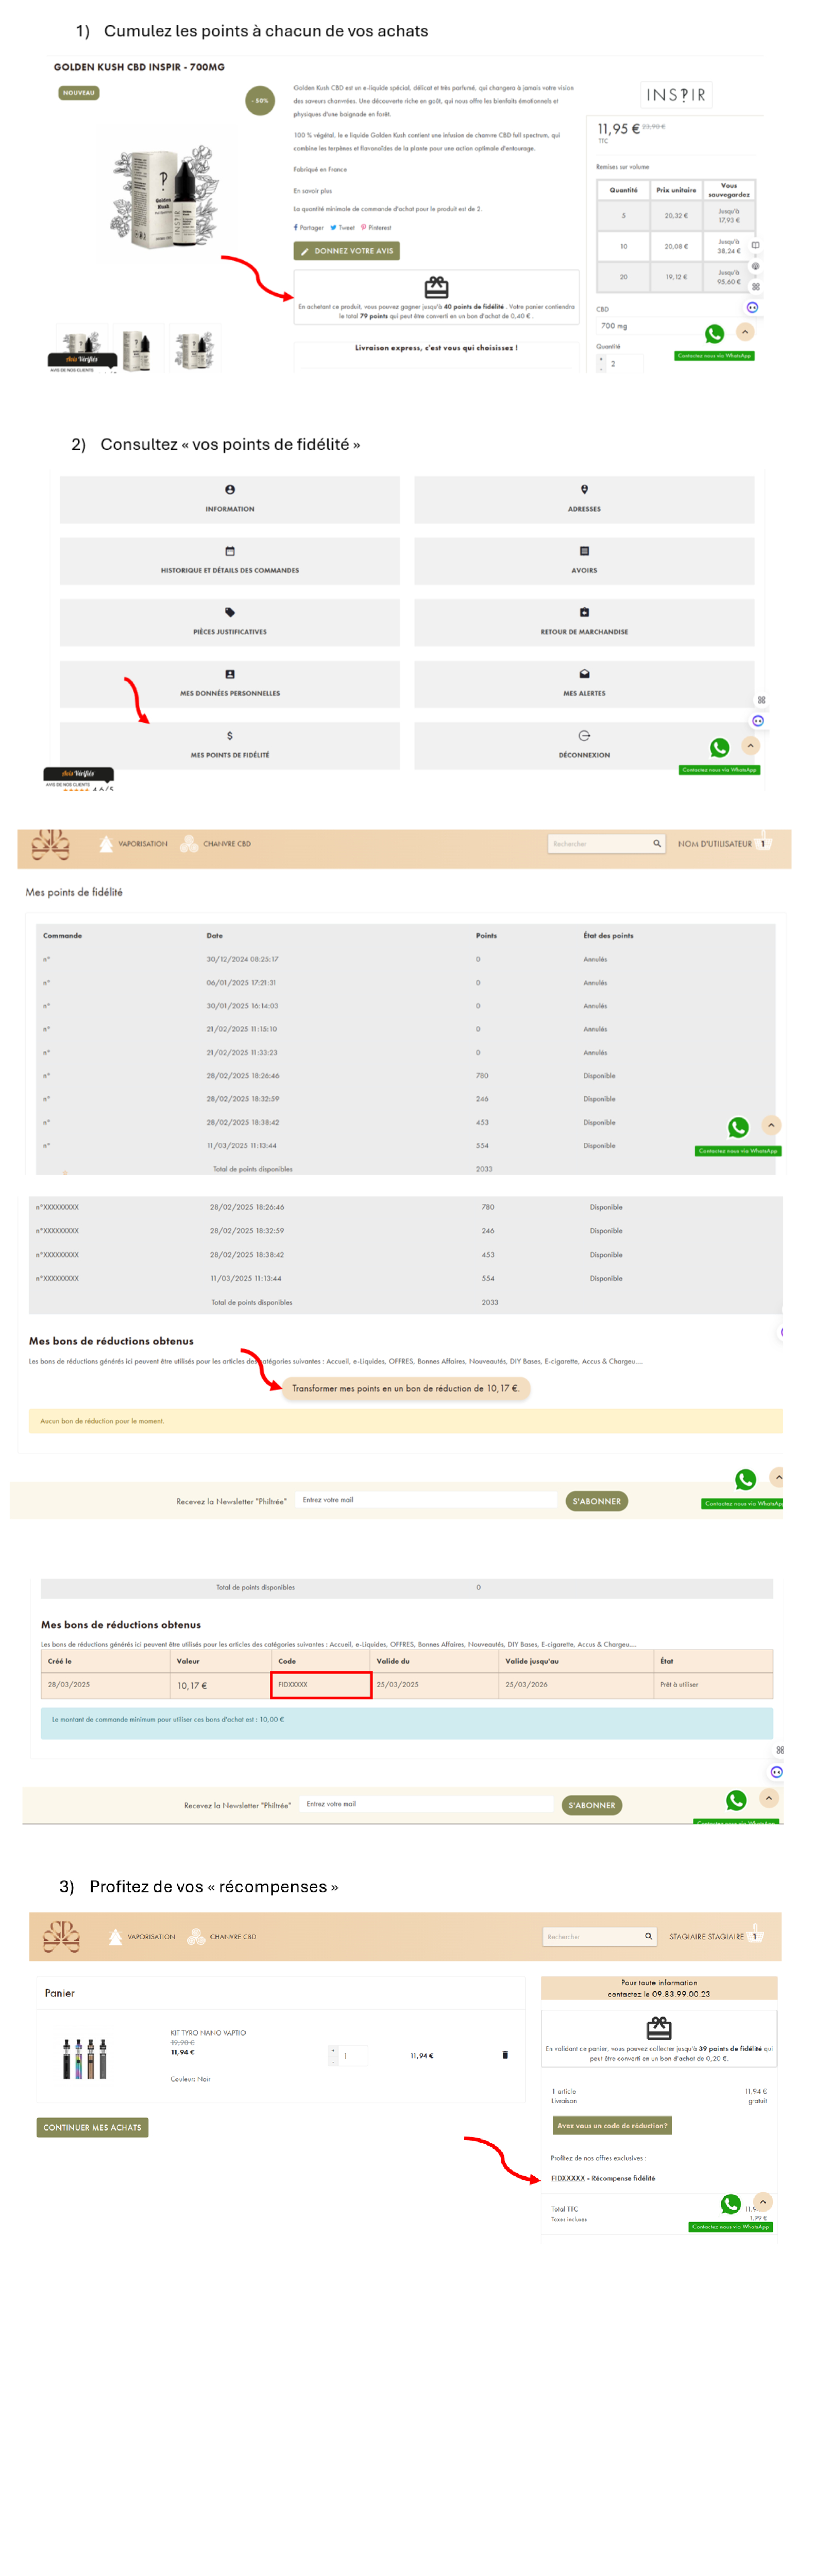
Task: Open the MES DONNÉES PERSONNELLES tile
Action: 229,684
